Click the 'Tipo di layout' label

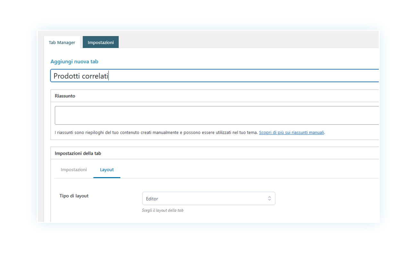pos(74,196)
